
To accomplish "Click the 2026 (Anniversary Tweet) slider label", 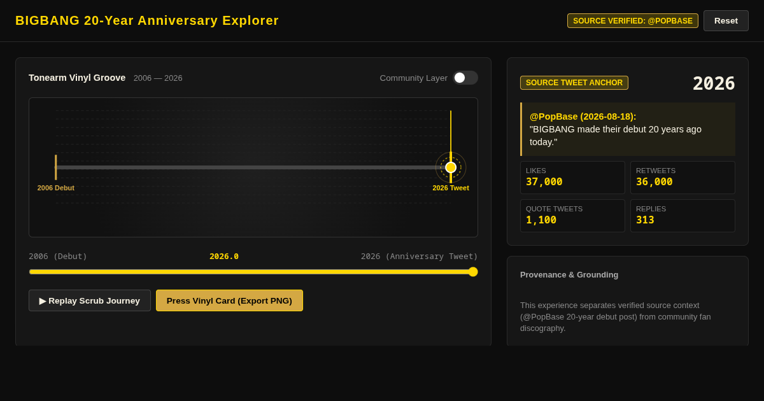I will (x=420, y=257).
